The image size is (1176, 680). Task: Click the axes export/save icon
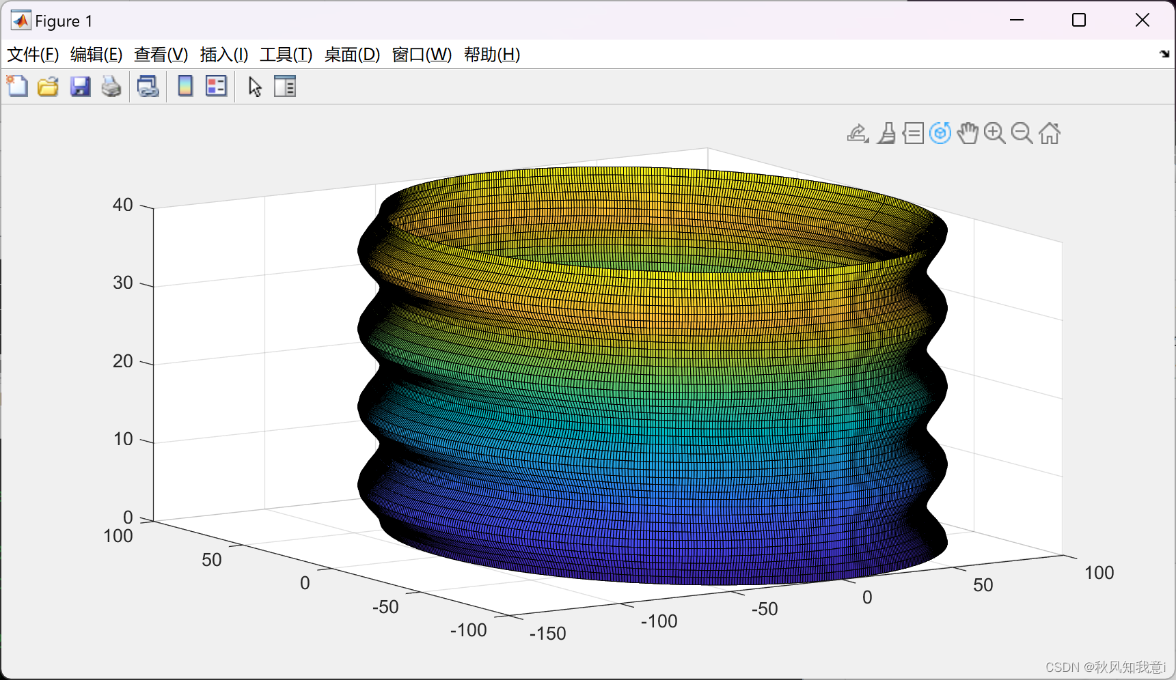point(858,133)
